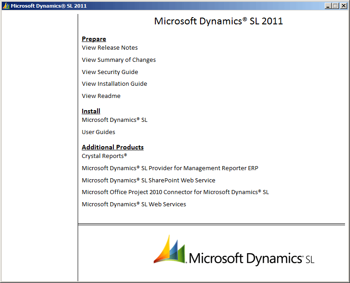Open SL Provider for Management Reporter ERP
This screenshot has width=350, height=283.
pos(170,168)
